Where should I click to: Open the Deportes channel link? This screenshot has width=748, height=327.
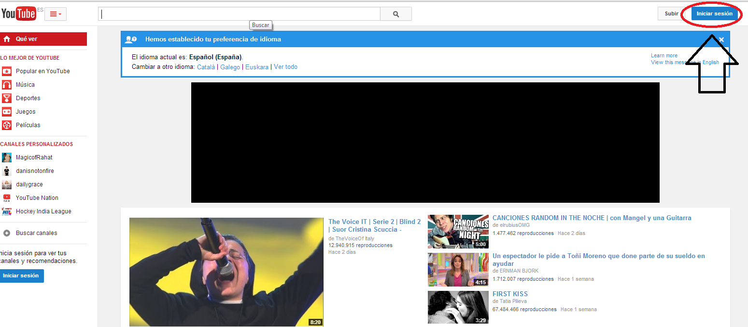coord(28,98)
